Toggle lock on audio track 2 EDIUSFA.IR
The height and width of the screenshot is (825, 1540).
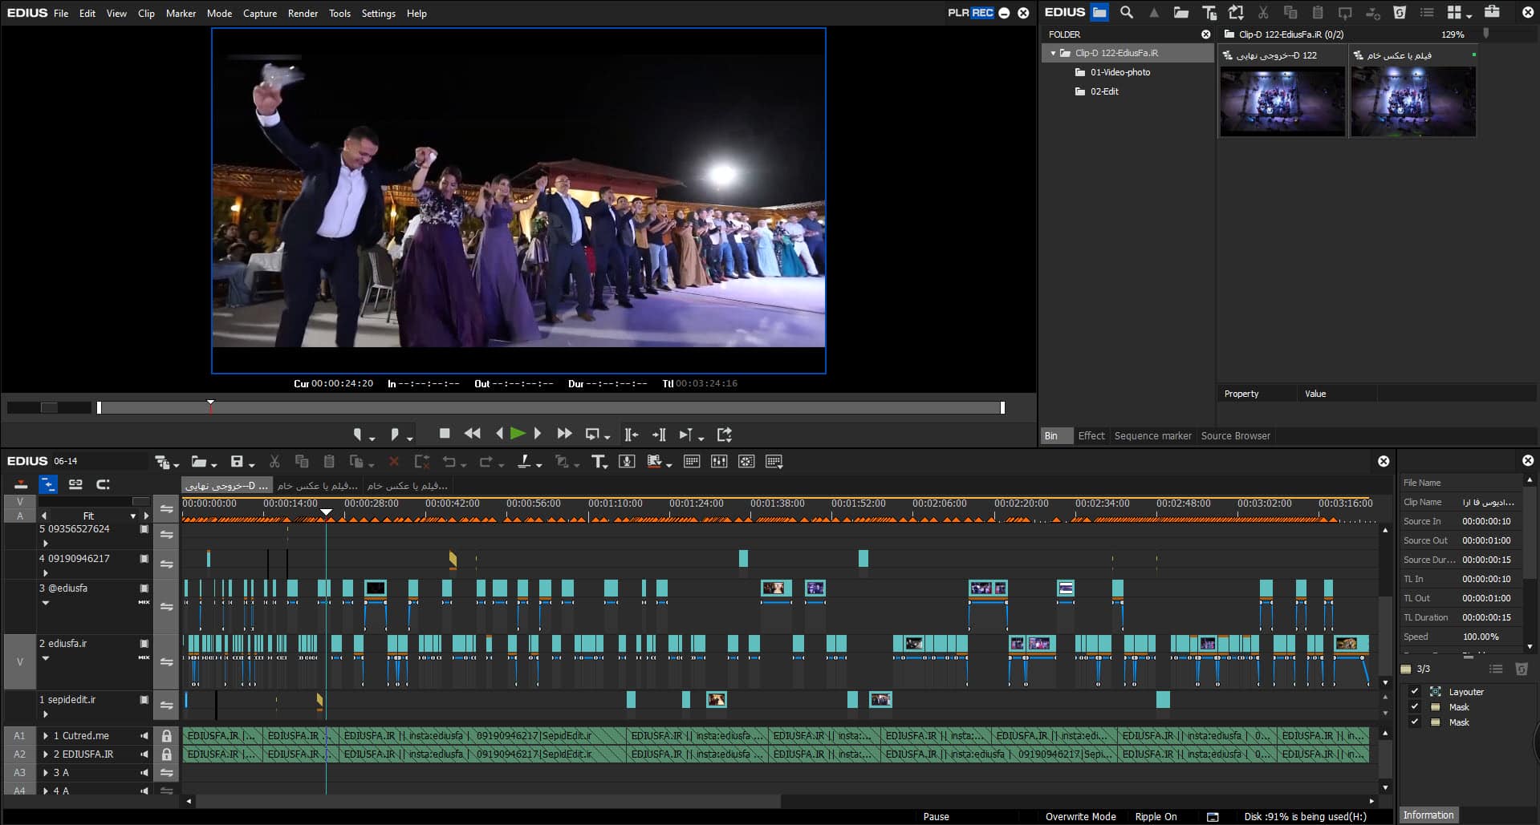click(166, 754)
